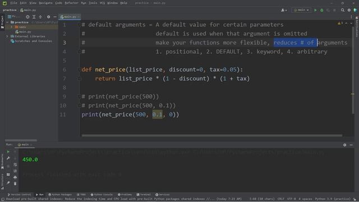Viewport: 359px width, 202px height.
Task: Open Search Everywhere magnifier icon
Action: (x=343, y=10)
